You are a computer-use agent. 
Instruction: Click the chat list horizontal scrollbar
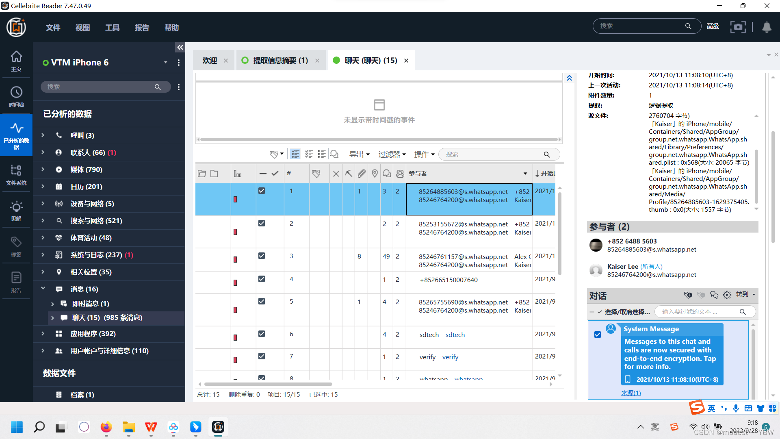268,384
